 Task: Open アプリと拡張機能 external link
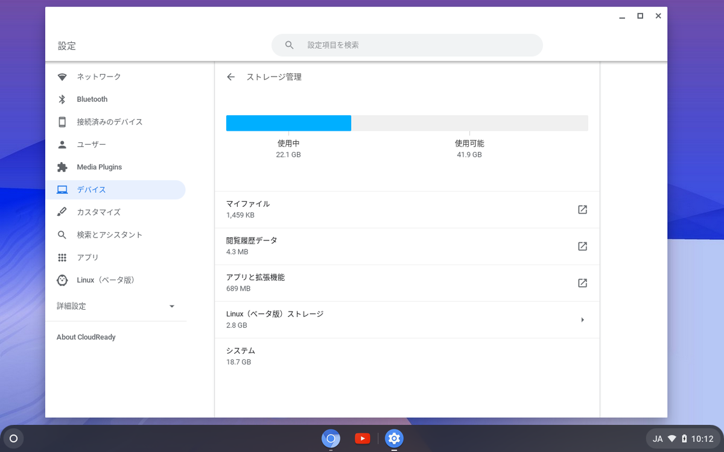pos(582,283)
